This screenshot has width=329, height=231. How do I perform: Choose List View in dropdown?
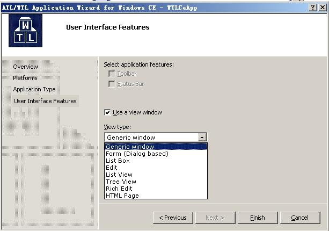point(156,175)
